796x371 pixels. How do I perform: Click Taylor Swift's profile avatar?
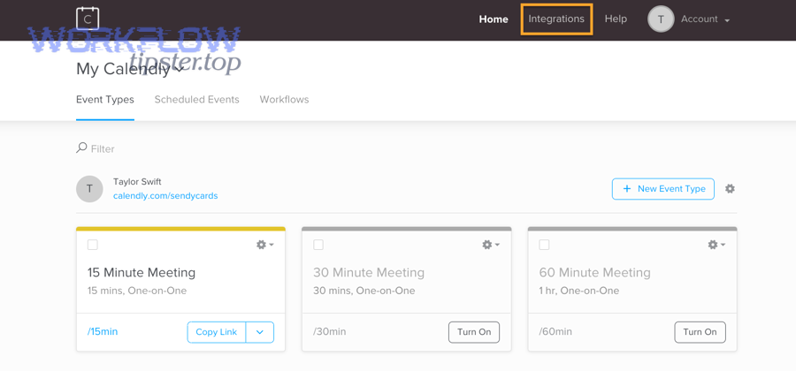click(x=89, y=189)
